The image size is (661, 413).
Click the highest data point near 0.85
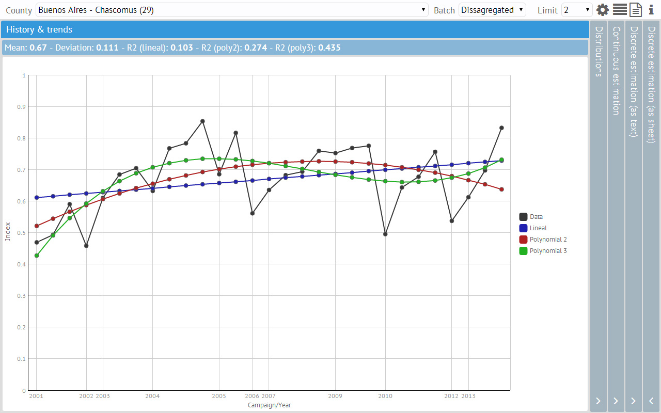tap(202, 121)
